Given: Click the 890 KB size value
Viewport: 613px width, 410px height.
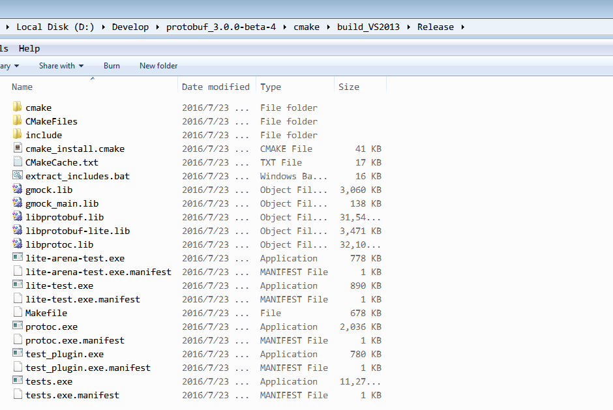Looking at the screenshot, I should tap(366, 286).
